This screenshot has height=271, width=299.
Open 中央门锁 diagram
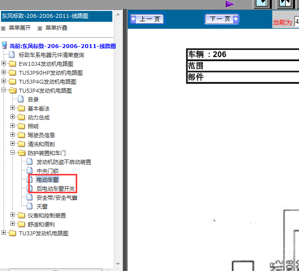point(48,171)
